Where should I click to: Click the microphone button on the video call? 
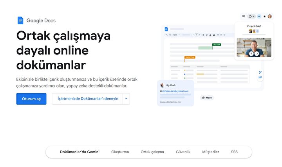coord(251,54)
